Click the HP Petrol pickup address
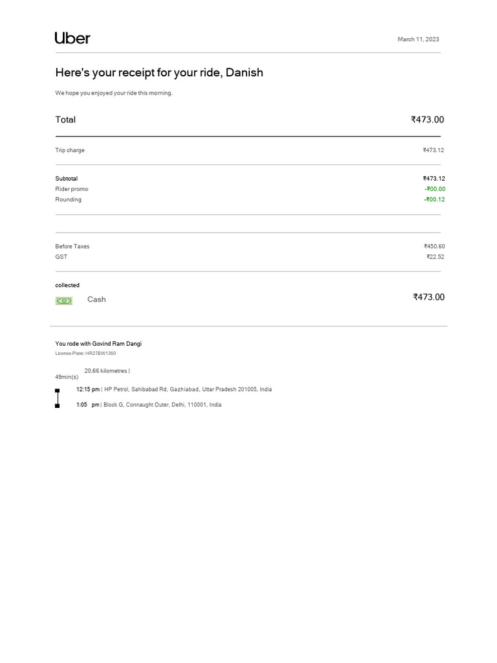The height and width of the screenshot is (663, 497). tap(188, 389)
